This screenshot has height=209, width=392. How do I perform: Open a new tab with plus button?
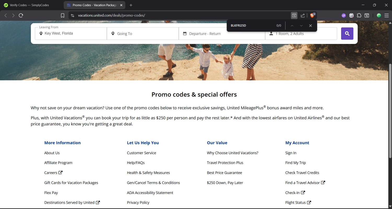pyautogui.click(x=131, y=5)
